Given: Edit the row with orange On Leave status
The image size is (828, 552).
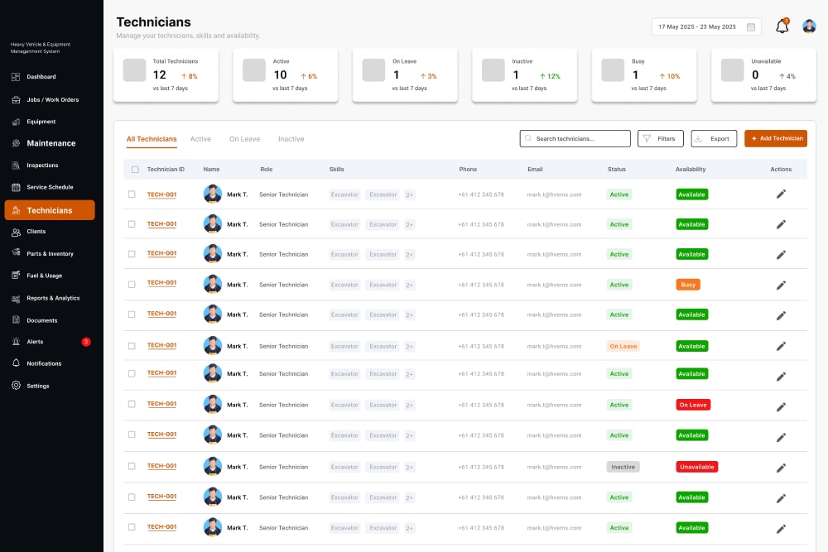Looking at the screenshot, I should [781, 346].
